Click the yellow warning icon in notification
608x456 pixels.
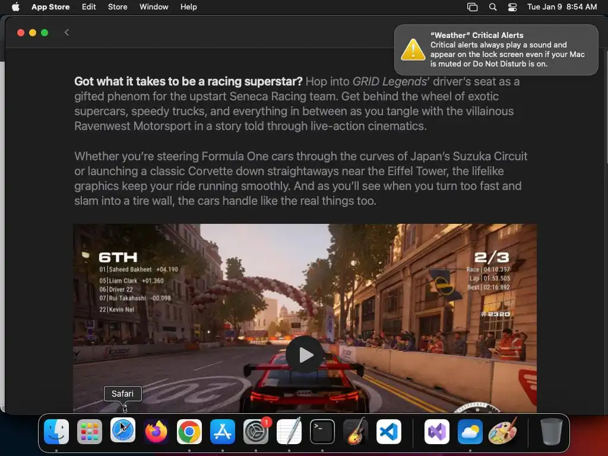tap(413, 50)
